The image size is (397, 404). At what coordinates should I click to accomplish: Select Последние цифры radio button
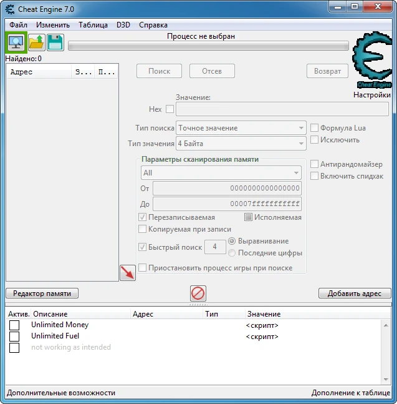[232, 253]
